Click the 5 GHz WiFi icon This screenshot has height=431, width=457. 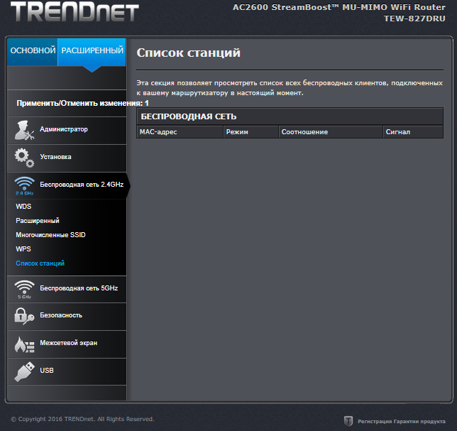(24, 289)
